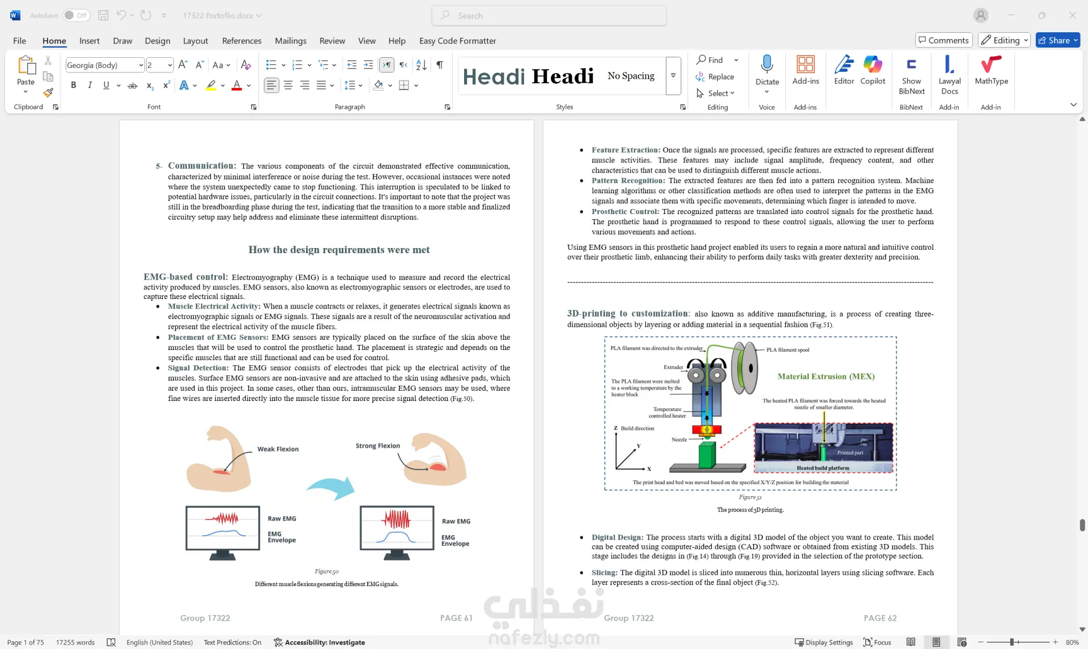Apply strikethrough formatting
The width and height of the screenshot is (1088, 649).
(132, 86)
